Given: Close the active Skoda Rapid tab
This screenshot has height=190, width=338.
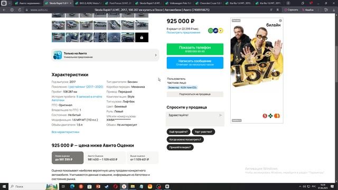Looking at the screenshot, I should tap(70, 3).
